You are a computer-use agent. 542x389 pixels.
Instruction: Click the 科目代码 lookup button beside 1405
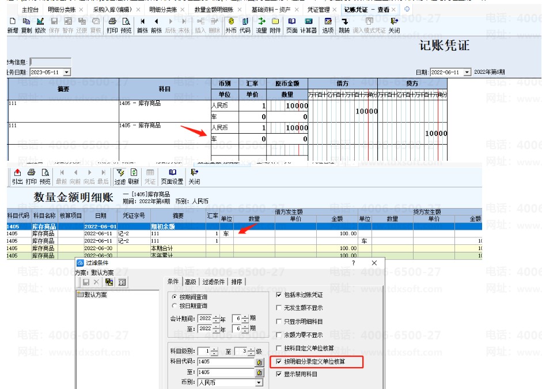(259, 362)
